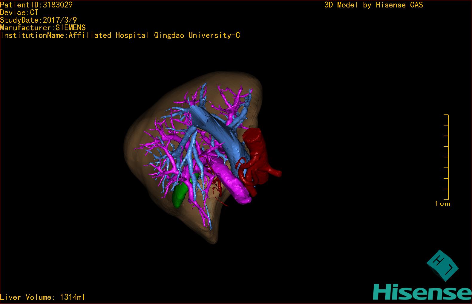Click the PatientID:3183029 text
472x304 pixels.
point(36,5)
